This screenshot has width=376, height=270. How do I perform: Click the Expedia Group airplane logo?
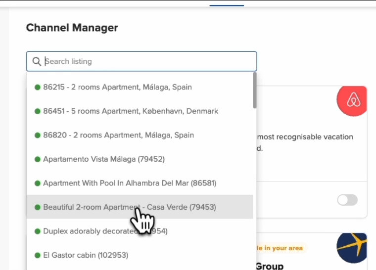[x=352, y=248]
